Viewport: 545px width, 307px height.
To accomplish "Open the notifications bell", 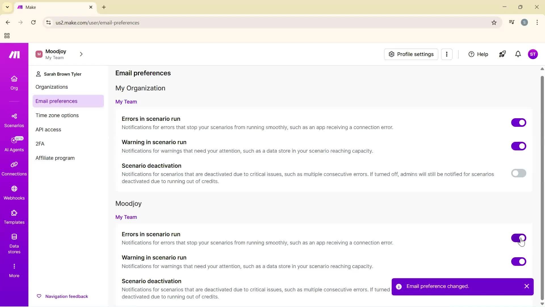I will tap(518, 54).
